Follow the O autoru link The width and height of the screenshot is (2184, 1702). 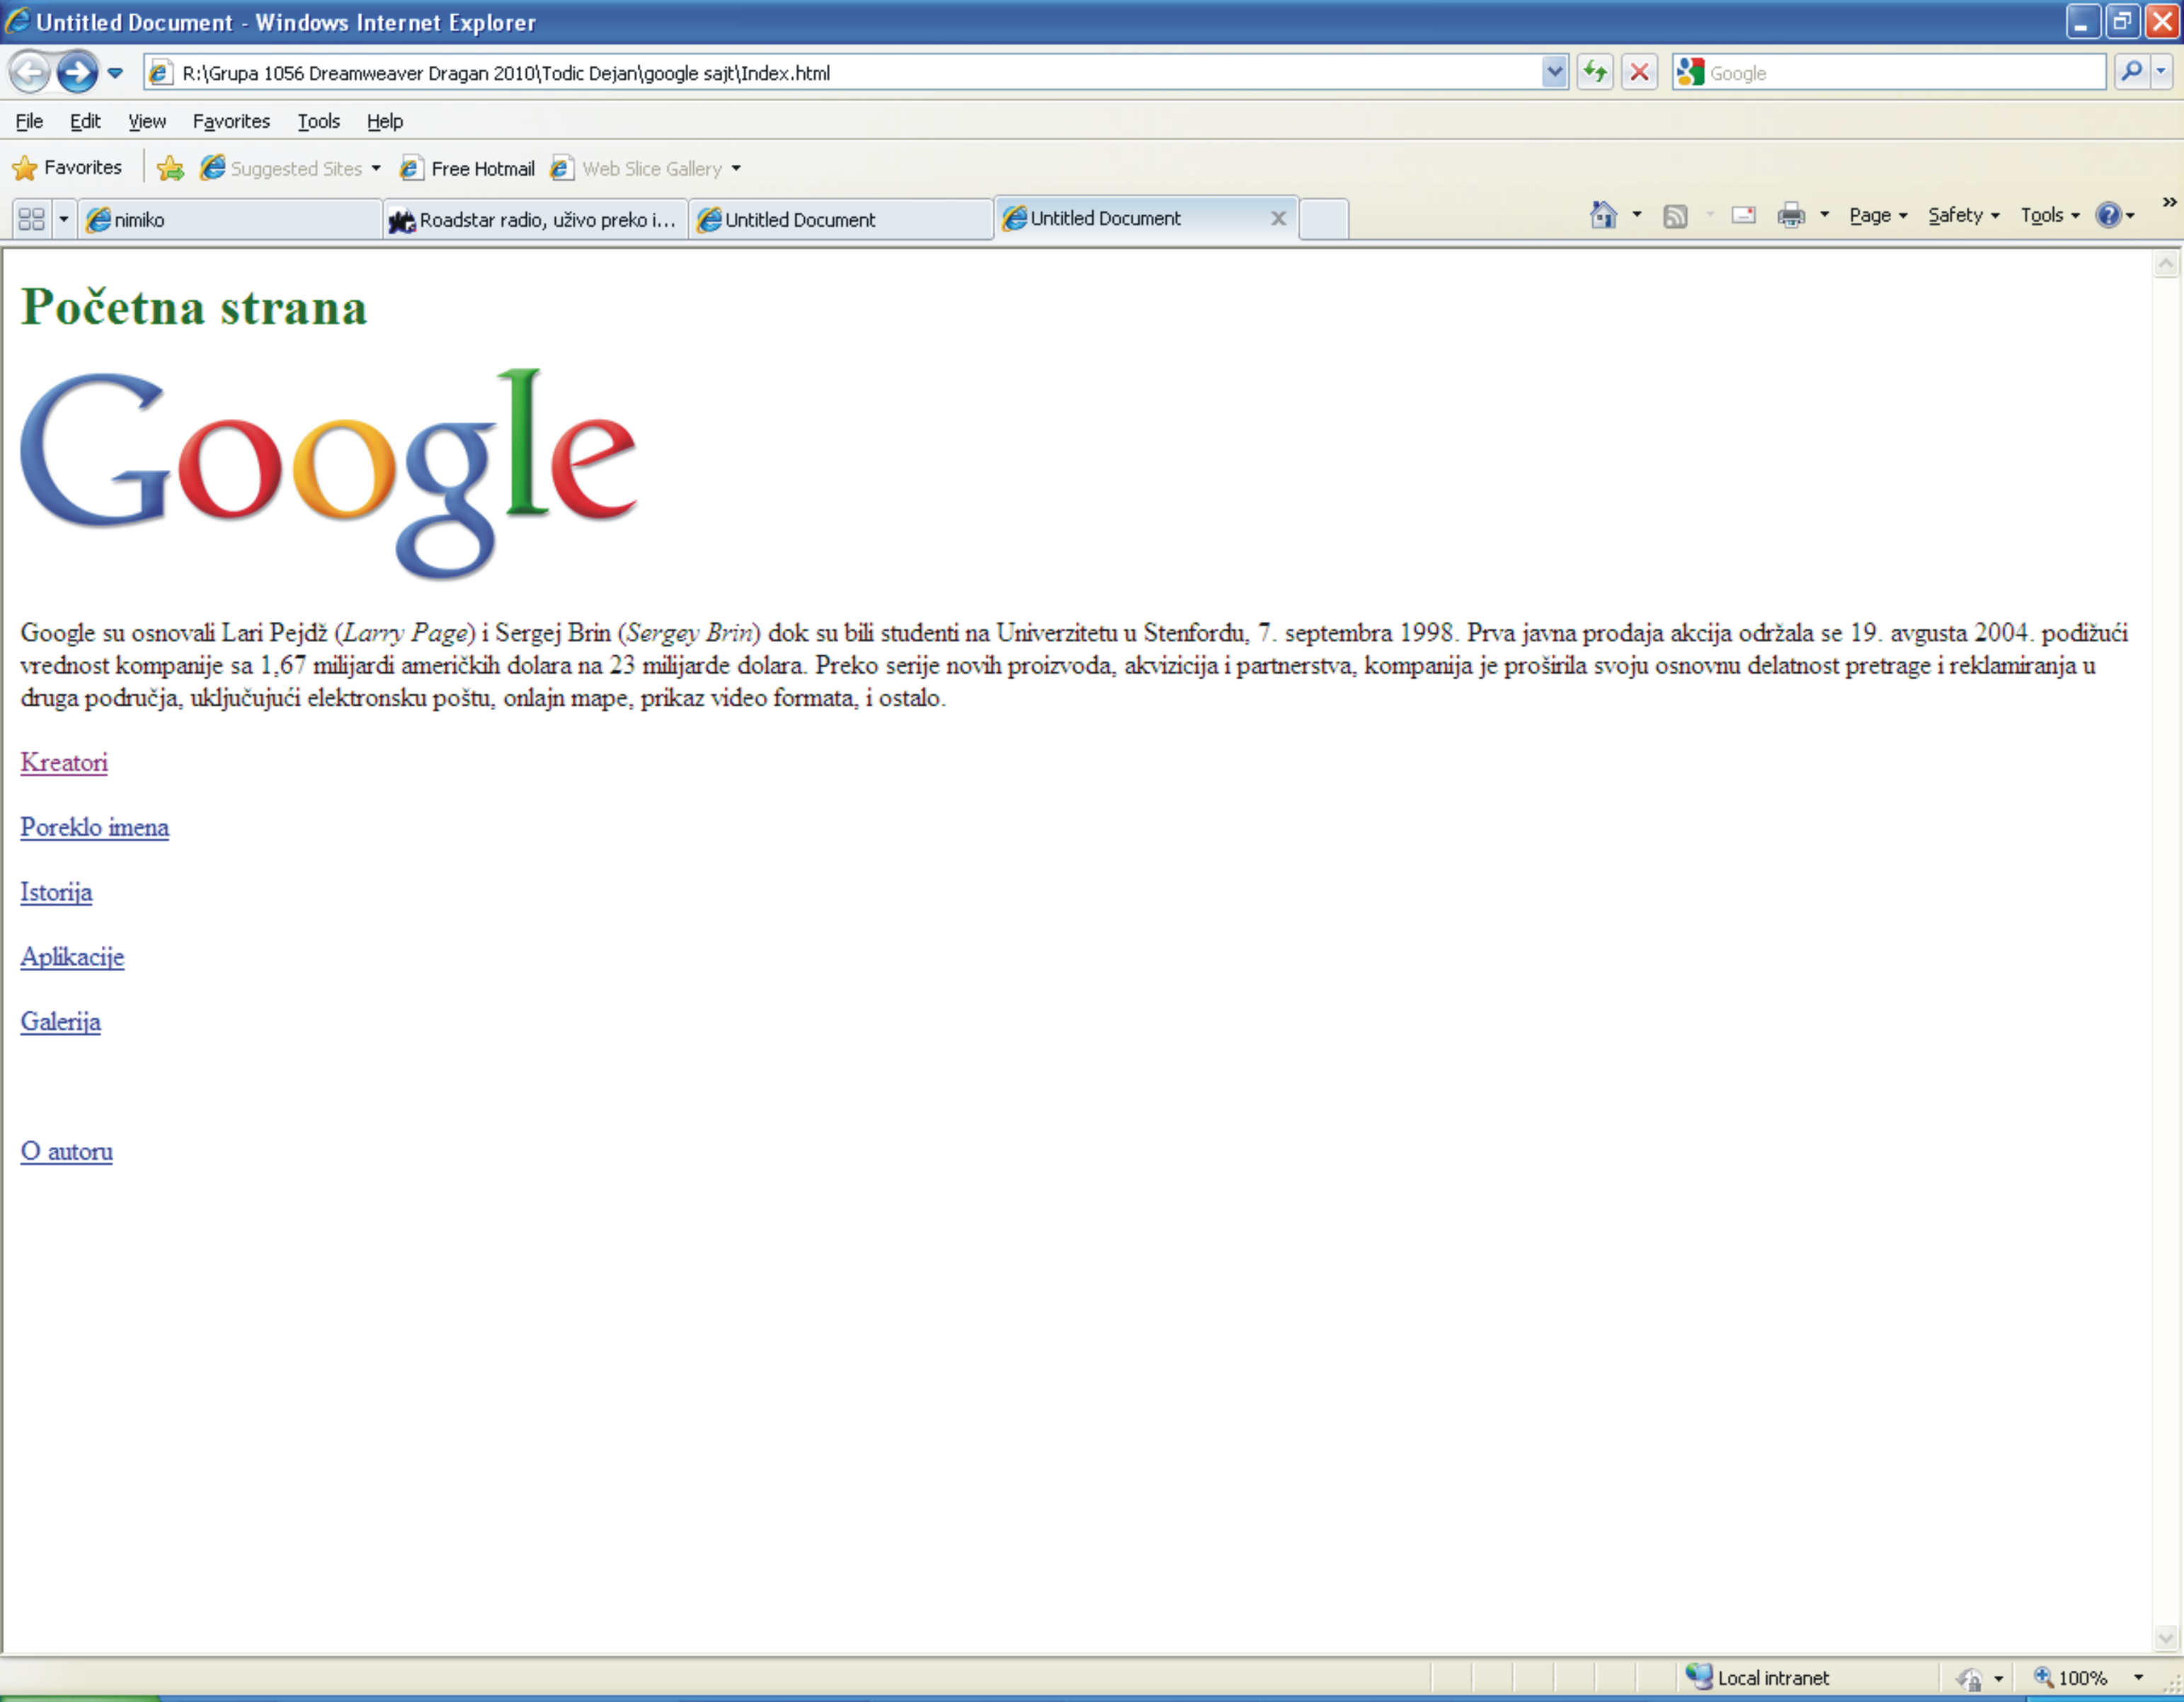[67, 1152]
